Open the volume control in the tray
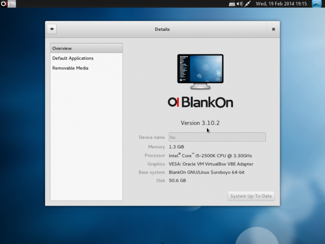 [x=239, y=4]
